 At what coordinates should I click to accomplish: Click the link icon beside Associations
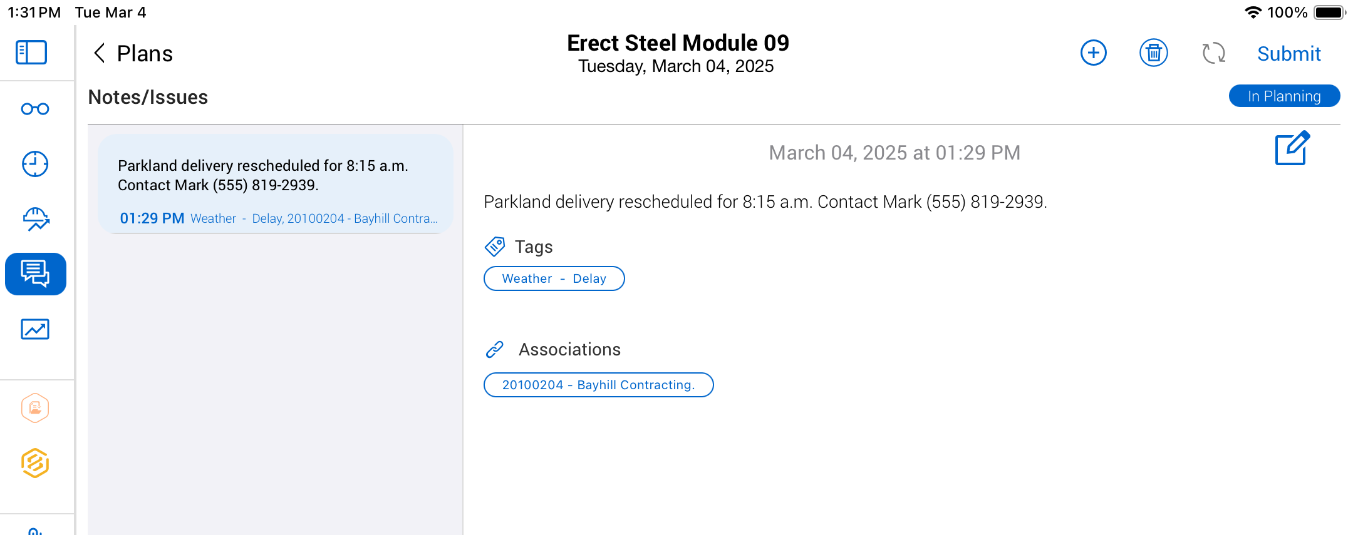[495, 349]
